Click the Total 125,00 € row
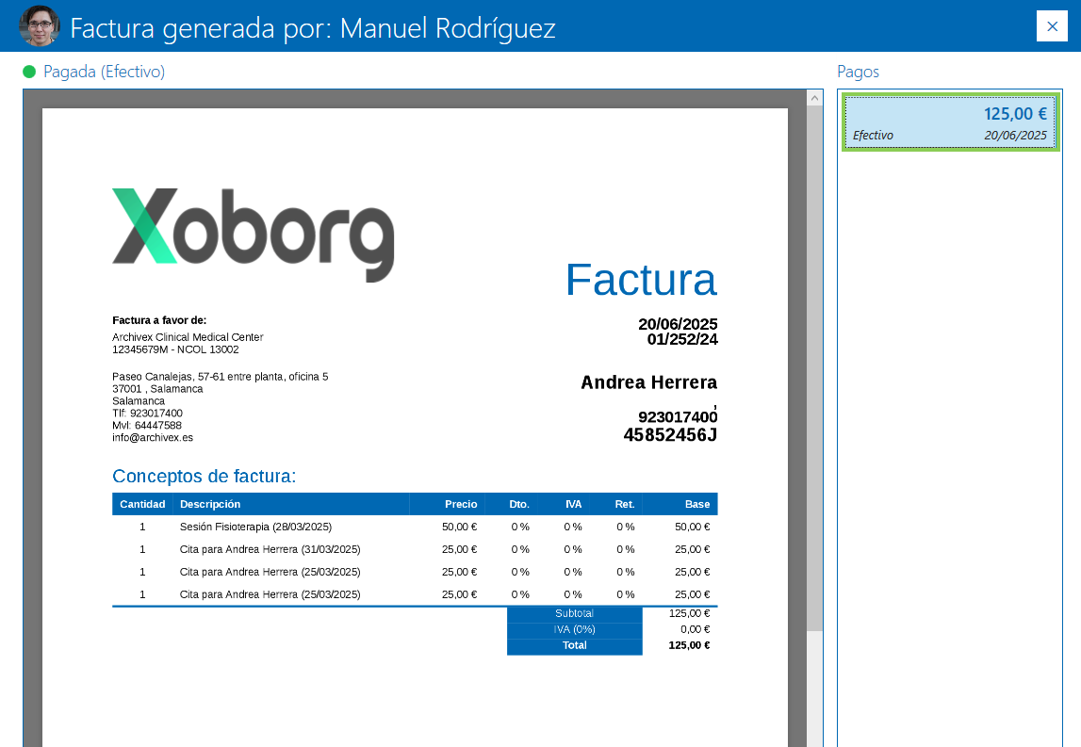 [613, 645]
